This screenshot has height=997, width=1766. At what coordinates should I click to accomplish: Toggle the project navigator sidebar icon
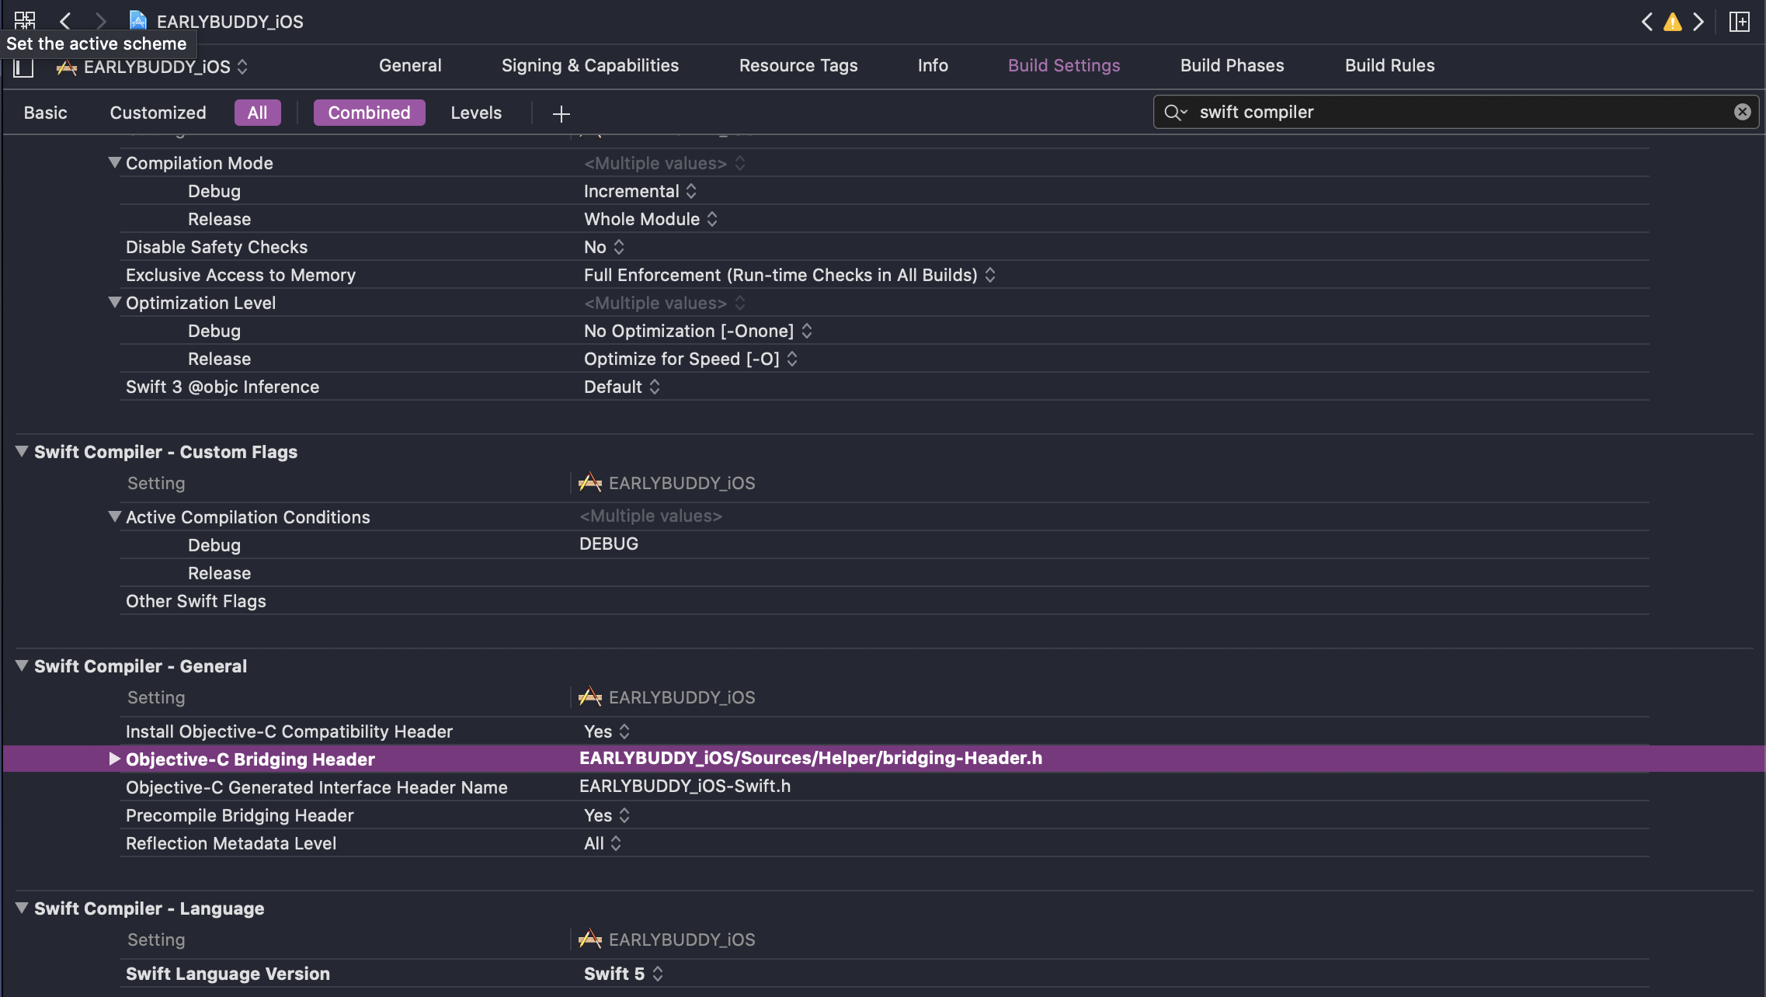point(23,68)
